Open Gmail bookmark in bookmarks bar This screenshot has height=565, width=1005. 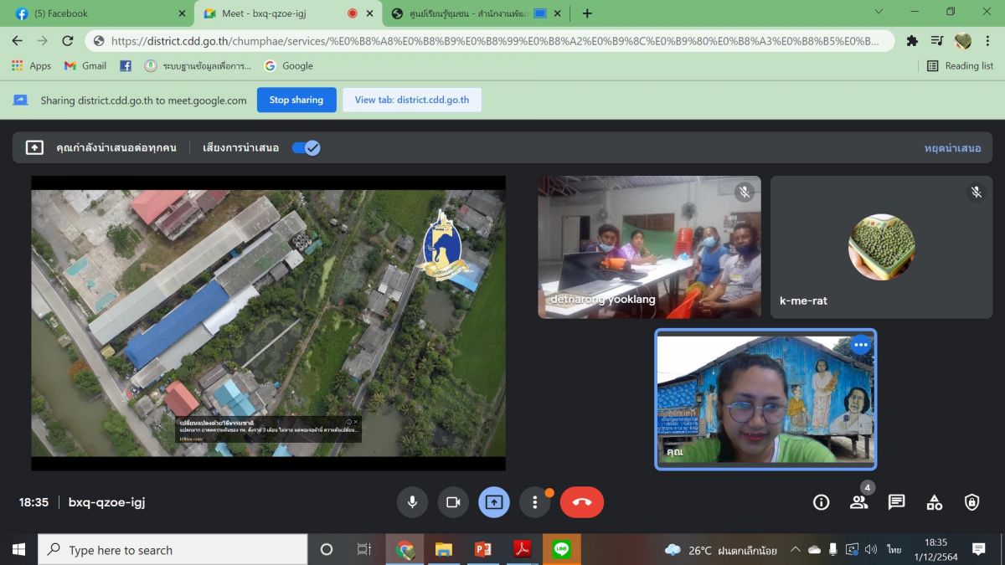click(x=85, y=65)
